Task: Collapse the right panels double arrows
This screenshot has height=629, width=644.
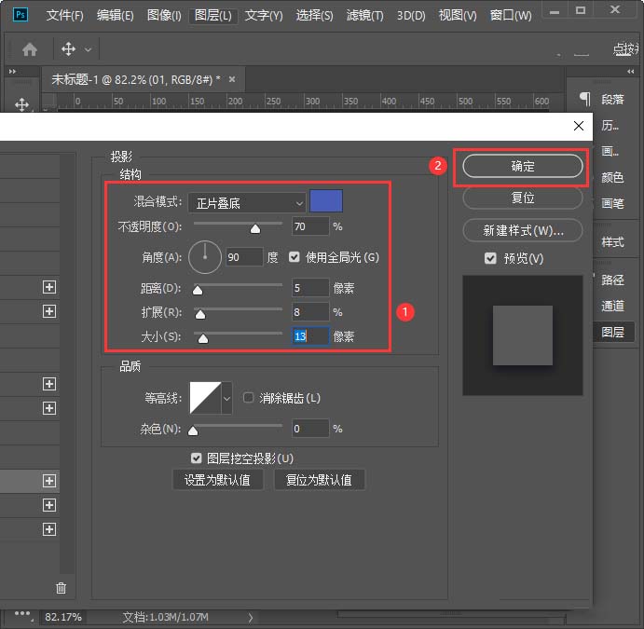Action: coord(630,72)
